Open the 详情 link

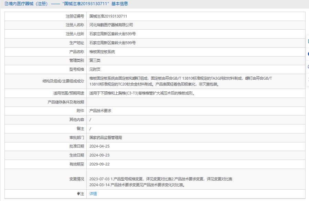point(93,194)
